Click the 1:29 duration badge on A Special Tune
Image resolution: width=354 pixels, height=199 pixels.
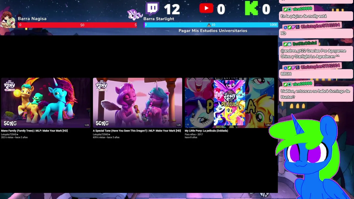[178, 125]
